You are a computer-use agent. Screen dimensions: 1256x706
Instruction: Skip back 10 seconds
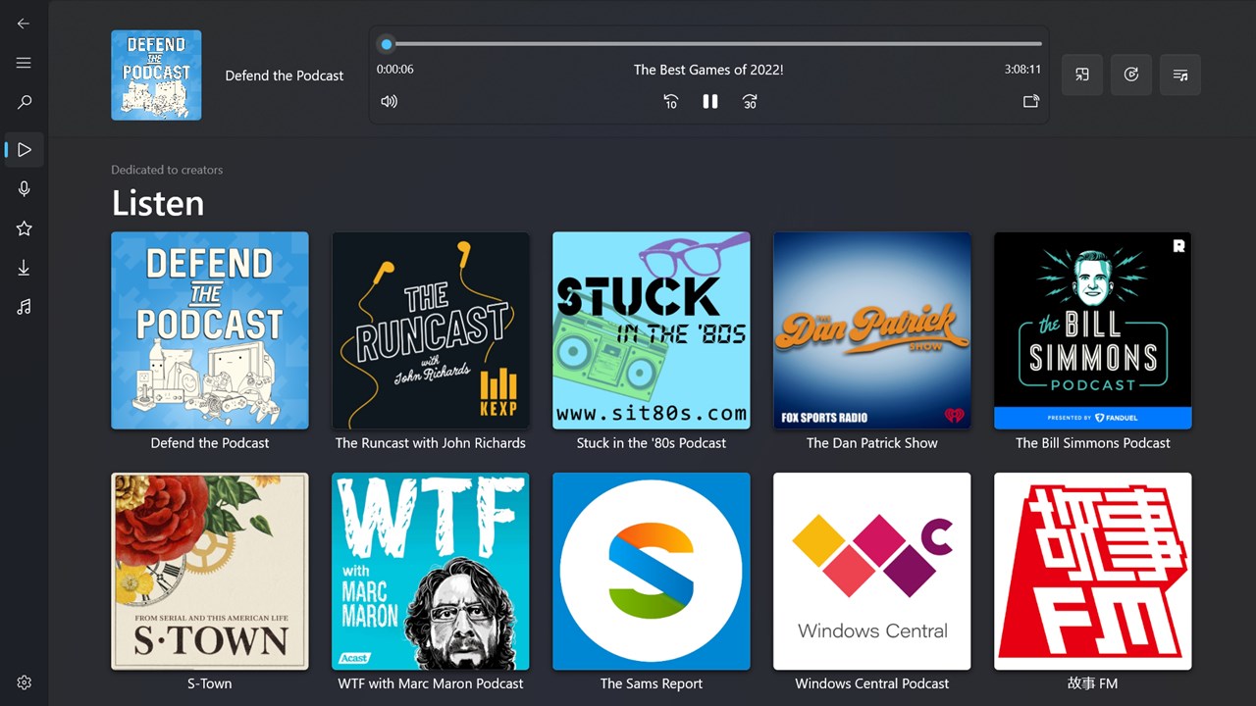pyautogui.click(x=671, y=101)
